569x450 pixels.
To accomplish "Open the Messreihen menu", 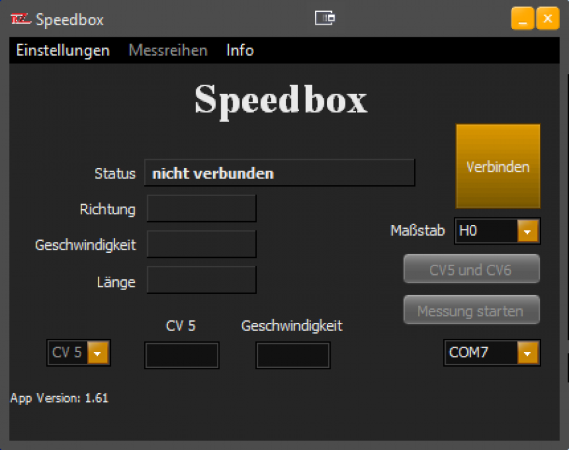I will pyautogui.click(x=168, y=50).
